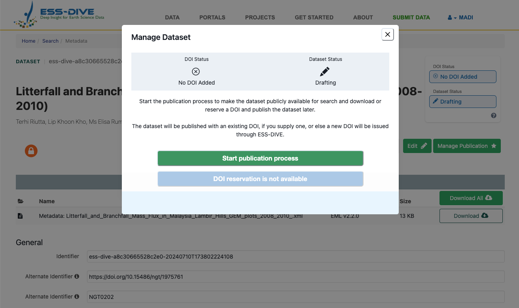Image resolution: width=519 pixels, height=308 pixels.
Task: Click info icon beside first Alternate Identifier
Action: point(77,277)
